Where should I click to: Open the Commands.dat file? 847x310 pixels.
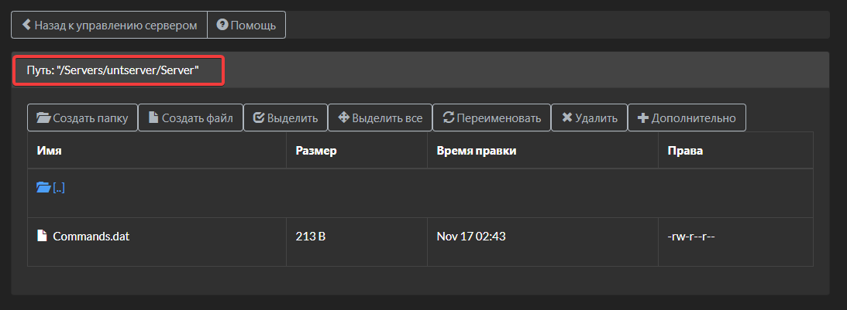point(91,236)
